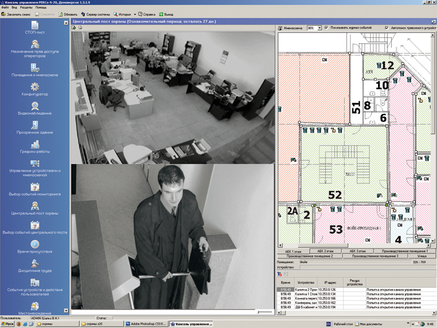This screenshot has height=328, width=437.
Task: Click the IP-адрес column header
Action: [x=330, y=283]
